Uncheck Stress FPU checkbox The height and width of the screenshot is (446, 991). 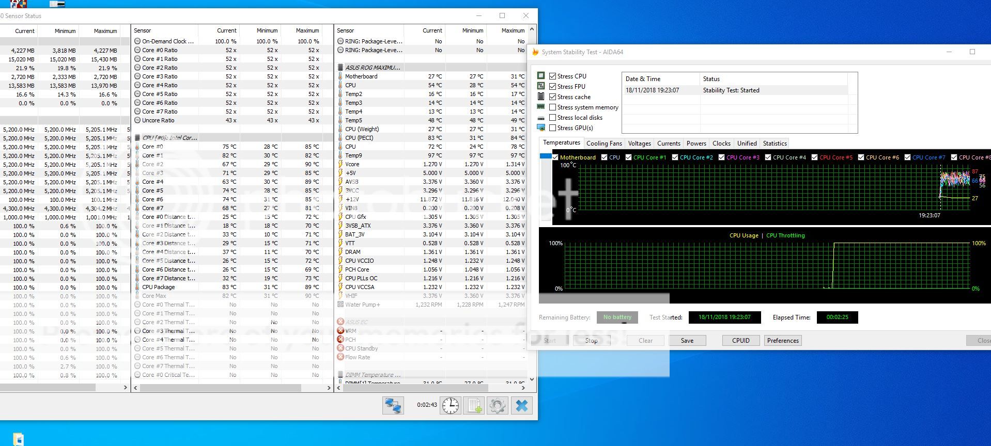tap(553, 86)
